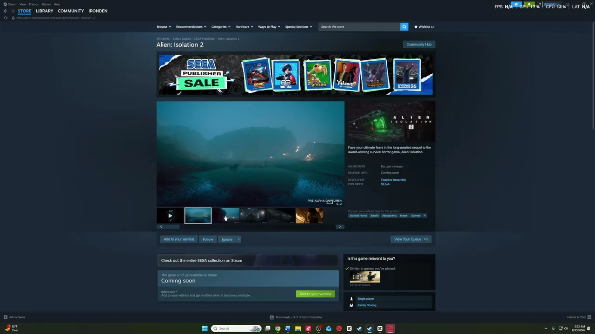This screenshot has height=334, width=595.
Task: Expand the Recommendations dropdown
Action: tap(191, 26)
